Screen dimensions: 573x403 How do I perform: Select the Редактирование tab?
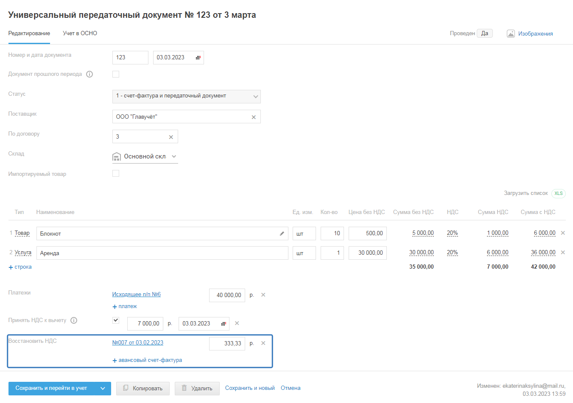point(29,33)
